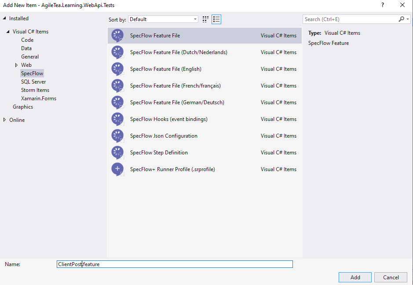Click the search magnifier icon
Viewport: 413px width, 285px height.
click(401, 19)
